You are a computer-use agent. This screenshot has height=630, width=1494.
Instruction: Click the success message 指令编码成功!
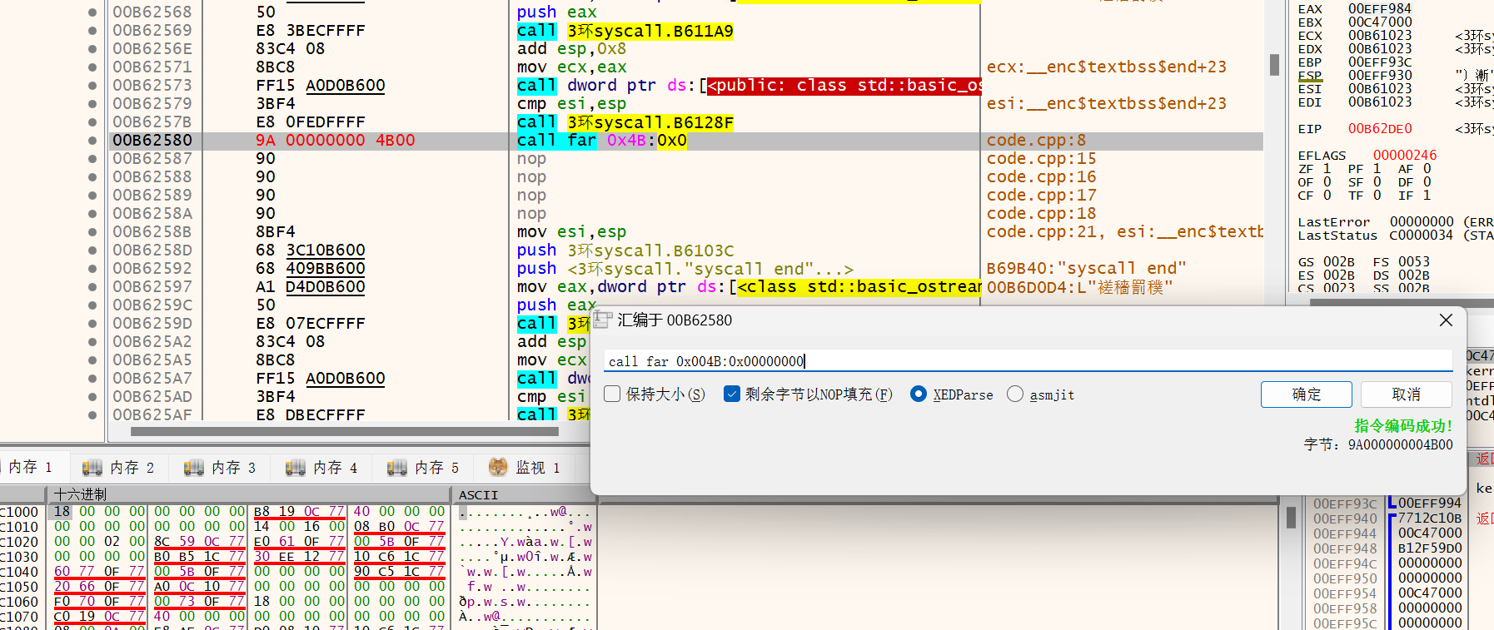pos(1403,425)
